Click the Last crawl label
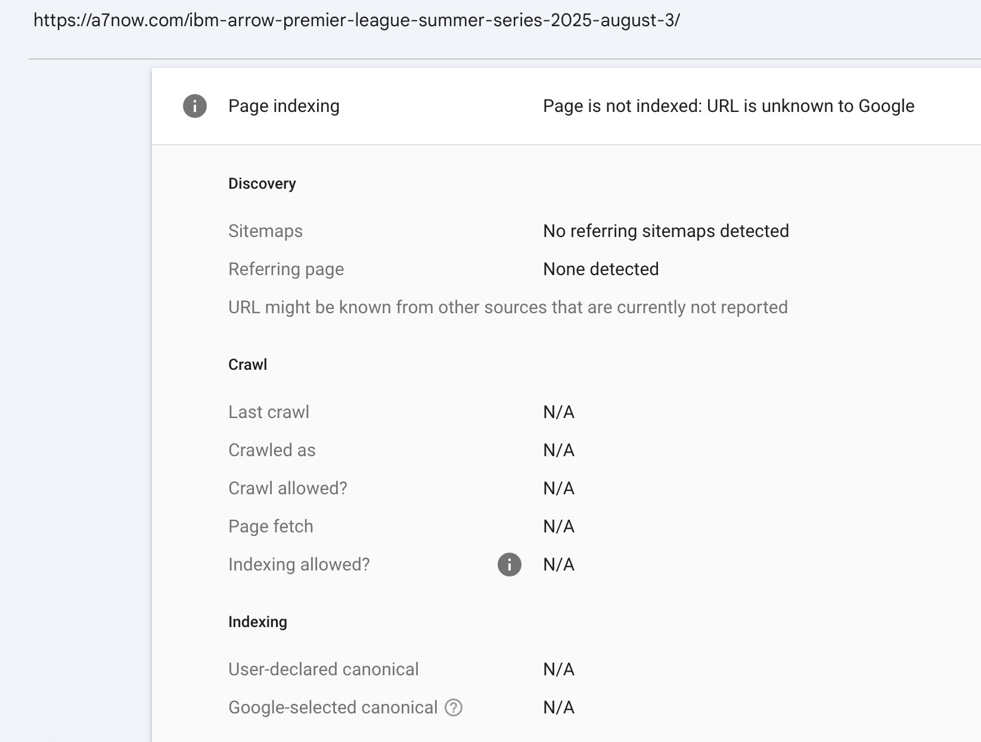This screenshot has height=742, width=981. point(269,412)
